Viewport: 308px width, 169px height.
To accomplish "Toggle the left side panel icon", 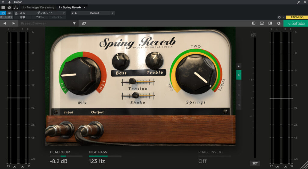I will (254, 23).
